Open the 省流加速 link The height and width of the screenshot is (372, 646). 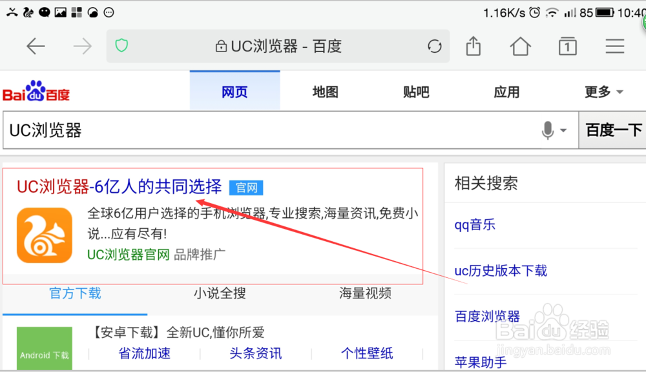coord(144,353)
